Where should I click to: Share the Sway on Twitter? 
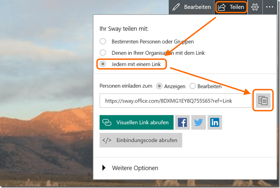click(x=199, y=123)
